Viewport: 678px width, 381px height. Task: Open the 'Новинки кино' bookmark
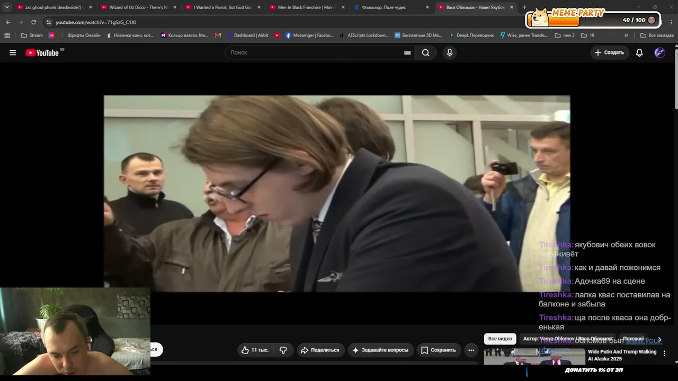(x=130, y=35)
